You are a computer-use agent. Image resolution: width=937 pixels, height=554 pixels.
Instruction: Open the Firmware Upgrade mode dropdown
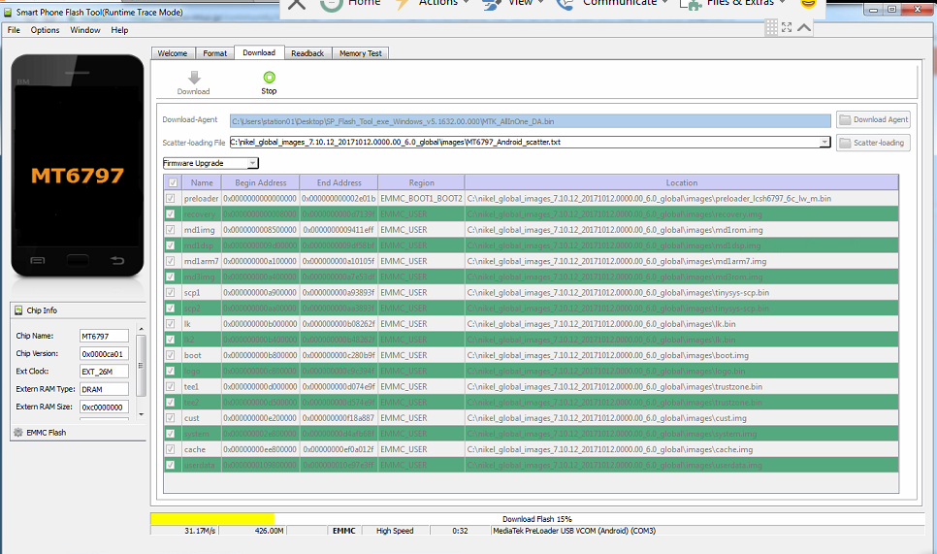(x=252, y=163)
